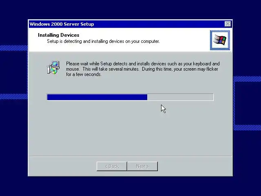Select the Installing Devices heading
The image size is (261, 196).
[59, 35]
